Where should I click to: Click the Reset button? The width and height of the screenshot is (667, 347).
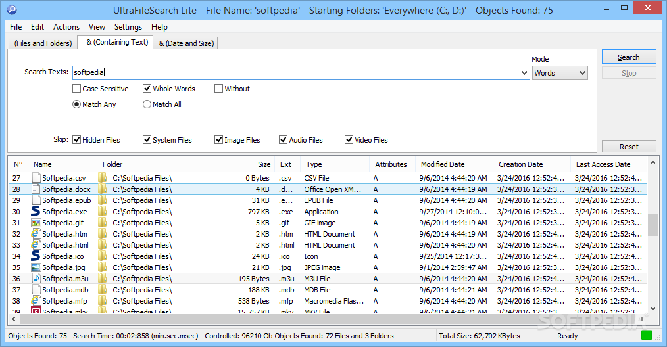click(629, 147)
